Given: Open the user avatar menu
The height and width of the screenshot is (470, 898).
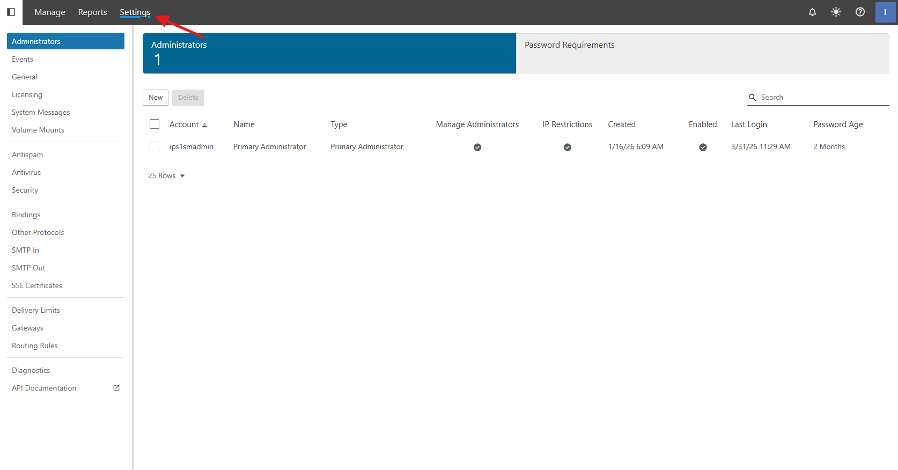Looking at the screenshot, I should pos(885,12).
